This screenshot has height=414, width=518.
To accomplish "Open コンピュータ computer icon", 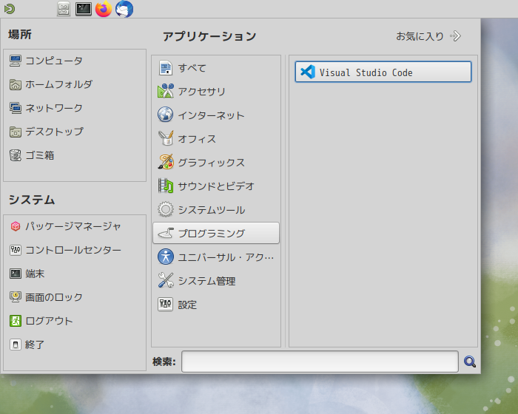I will pyautogui.click(x=16, y=61).
